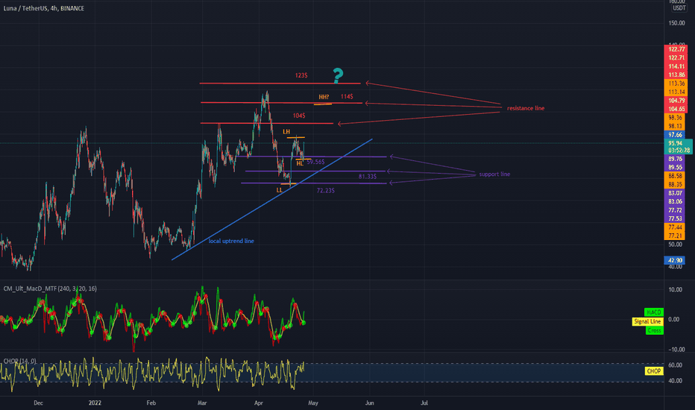Click the LL annotation text
The height and width of the screenshot is (410, 695).
click(x=279, y=190)
